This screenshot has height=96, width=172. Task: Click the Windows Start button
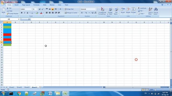tap(3, 94)
